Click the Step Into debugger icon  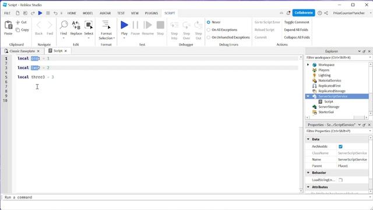[x=174, y=25]
